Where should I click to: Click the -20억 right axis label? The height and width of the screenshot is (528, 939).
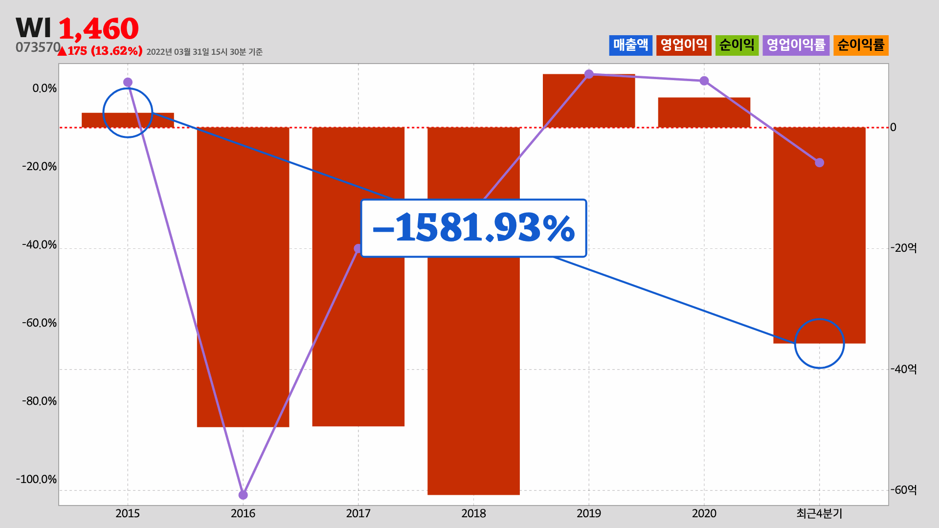tap(903, 248)
